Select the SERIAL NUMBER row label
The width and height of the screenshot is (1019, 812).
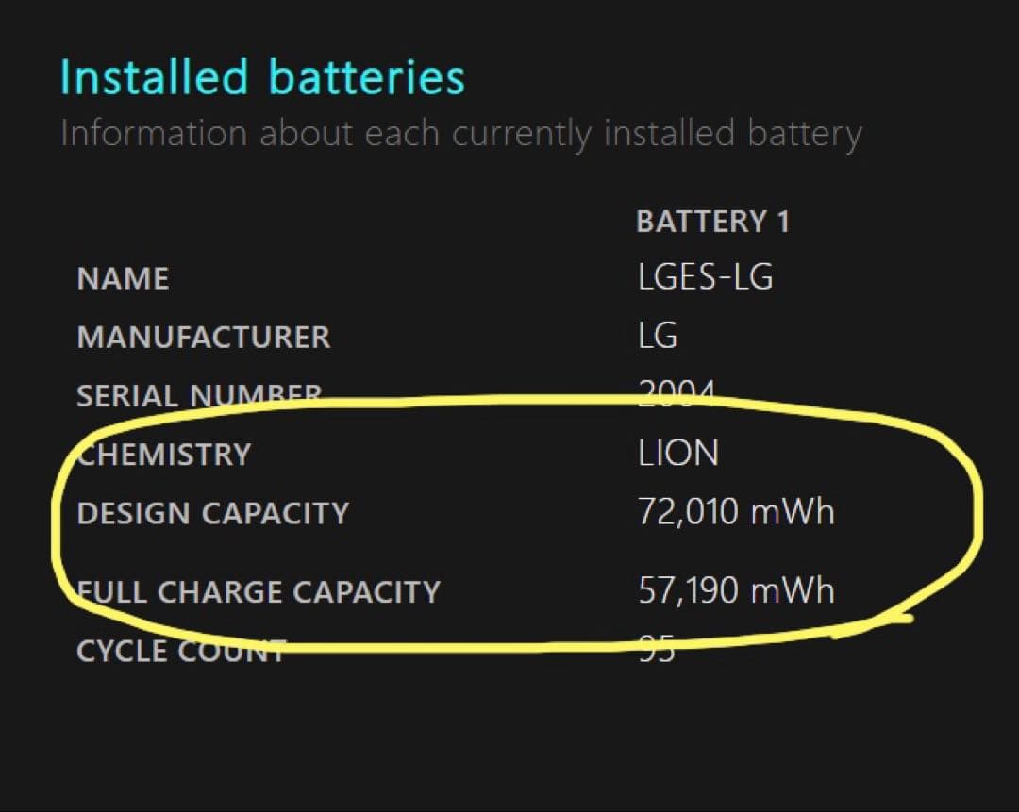[199, 393]
